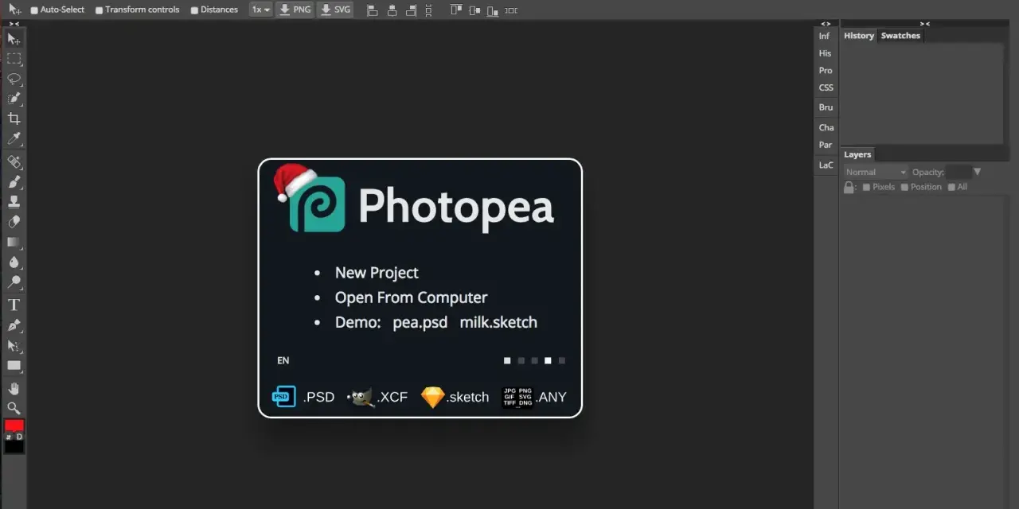
Task: Activate the Gradient tool
Action: pyautogui.click(x=14, y=242)
